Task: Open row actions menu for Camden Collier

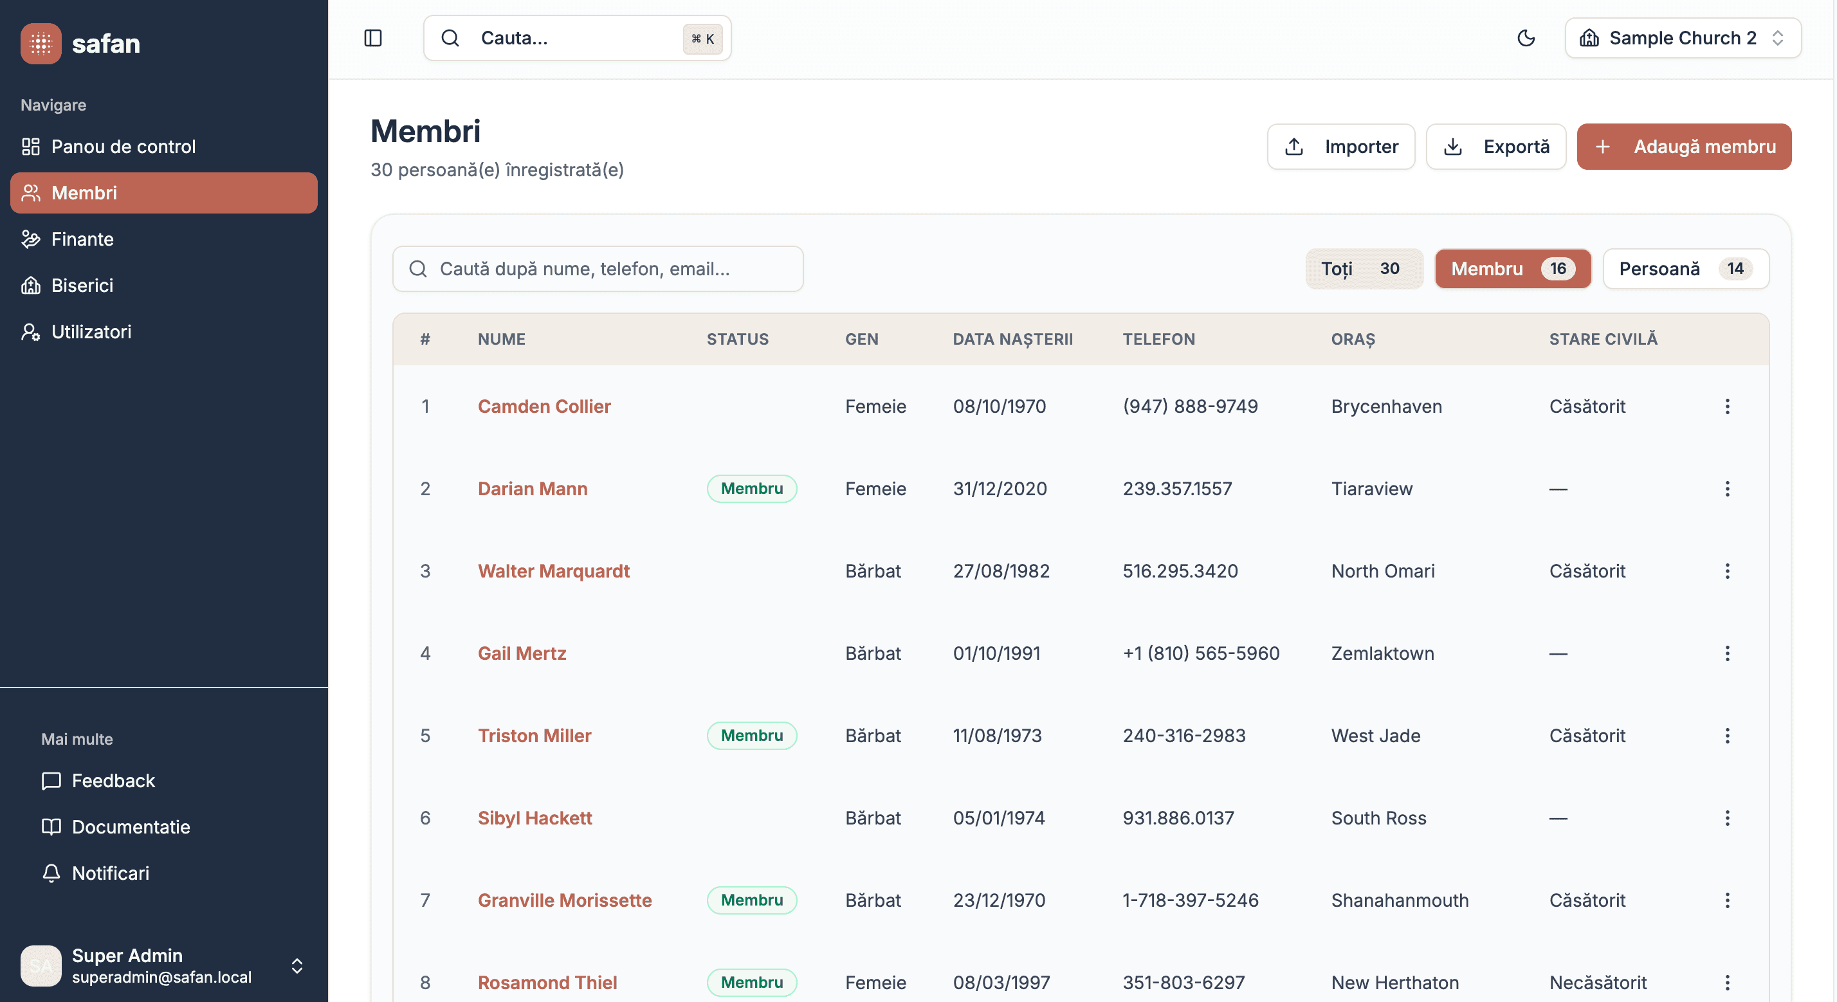Action: (1726, 406)
